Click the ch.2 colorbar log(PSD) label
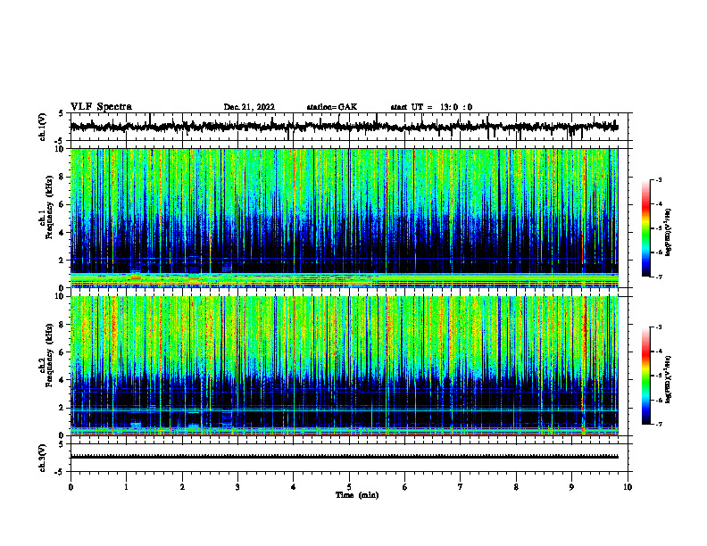The height and width of the screenshot is (546, 707). tap(668, 379)
